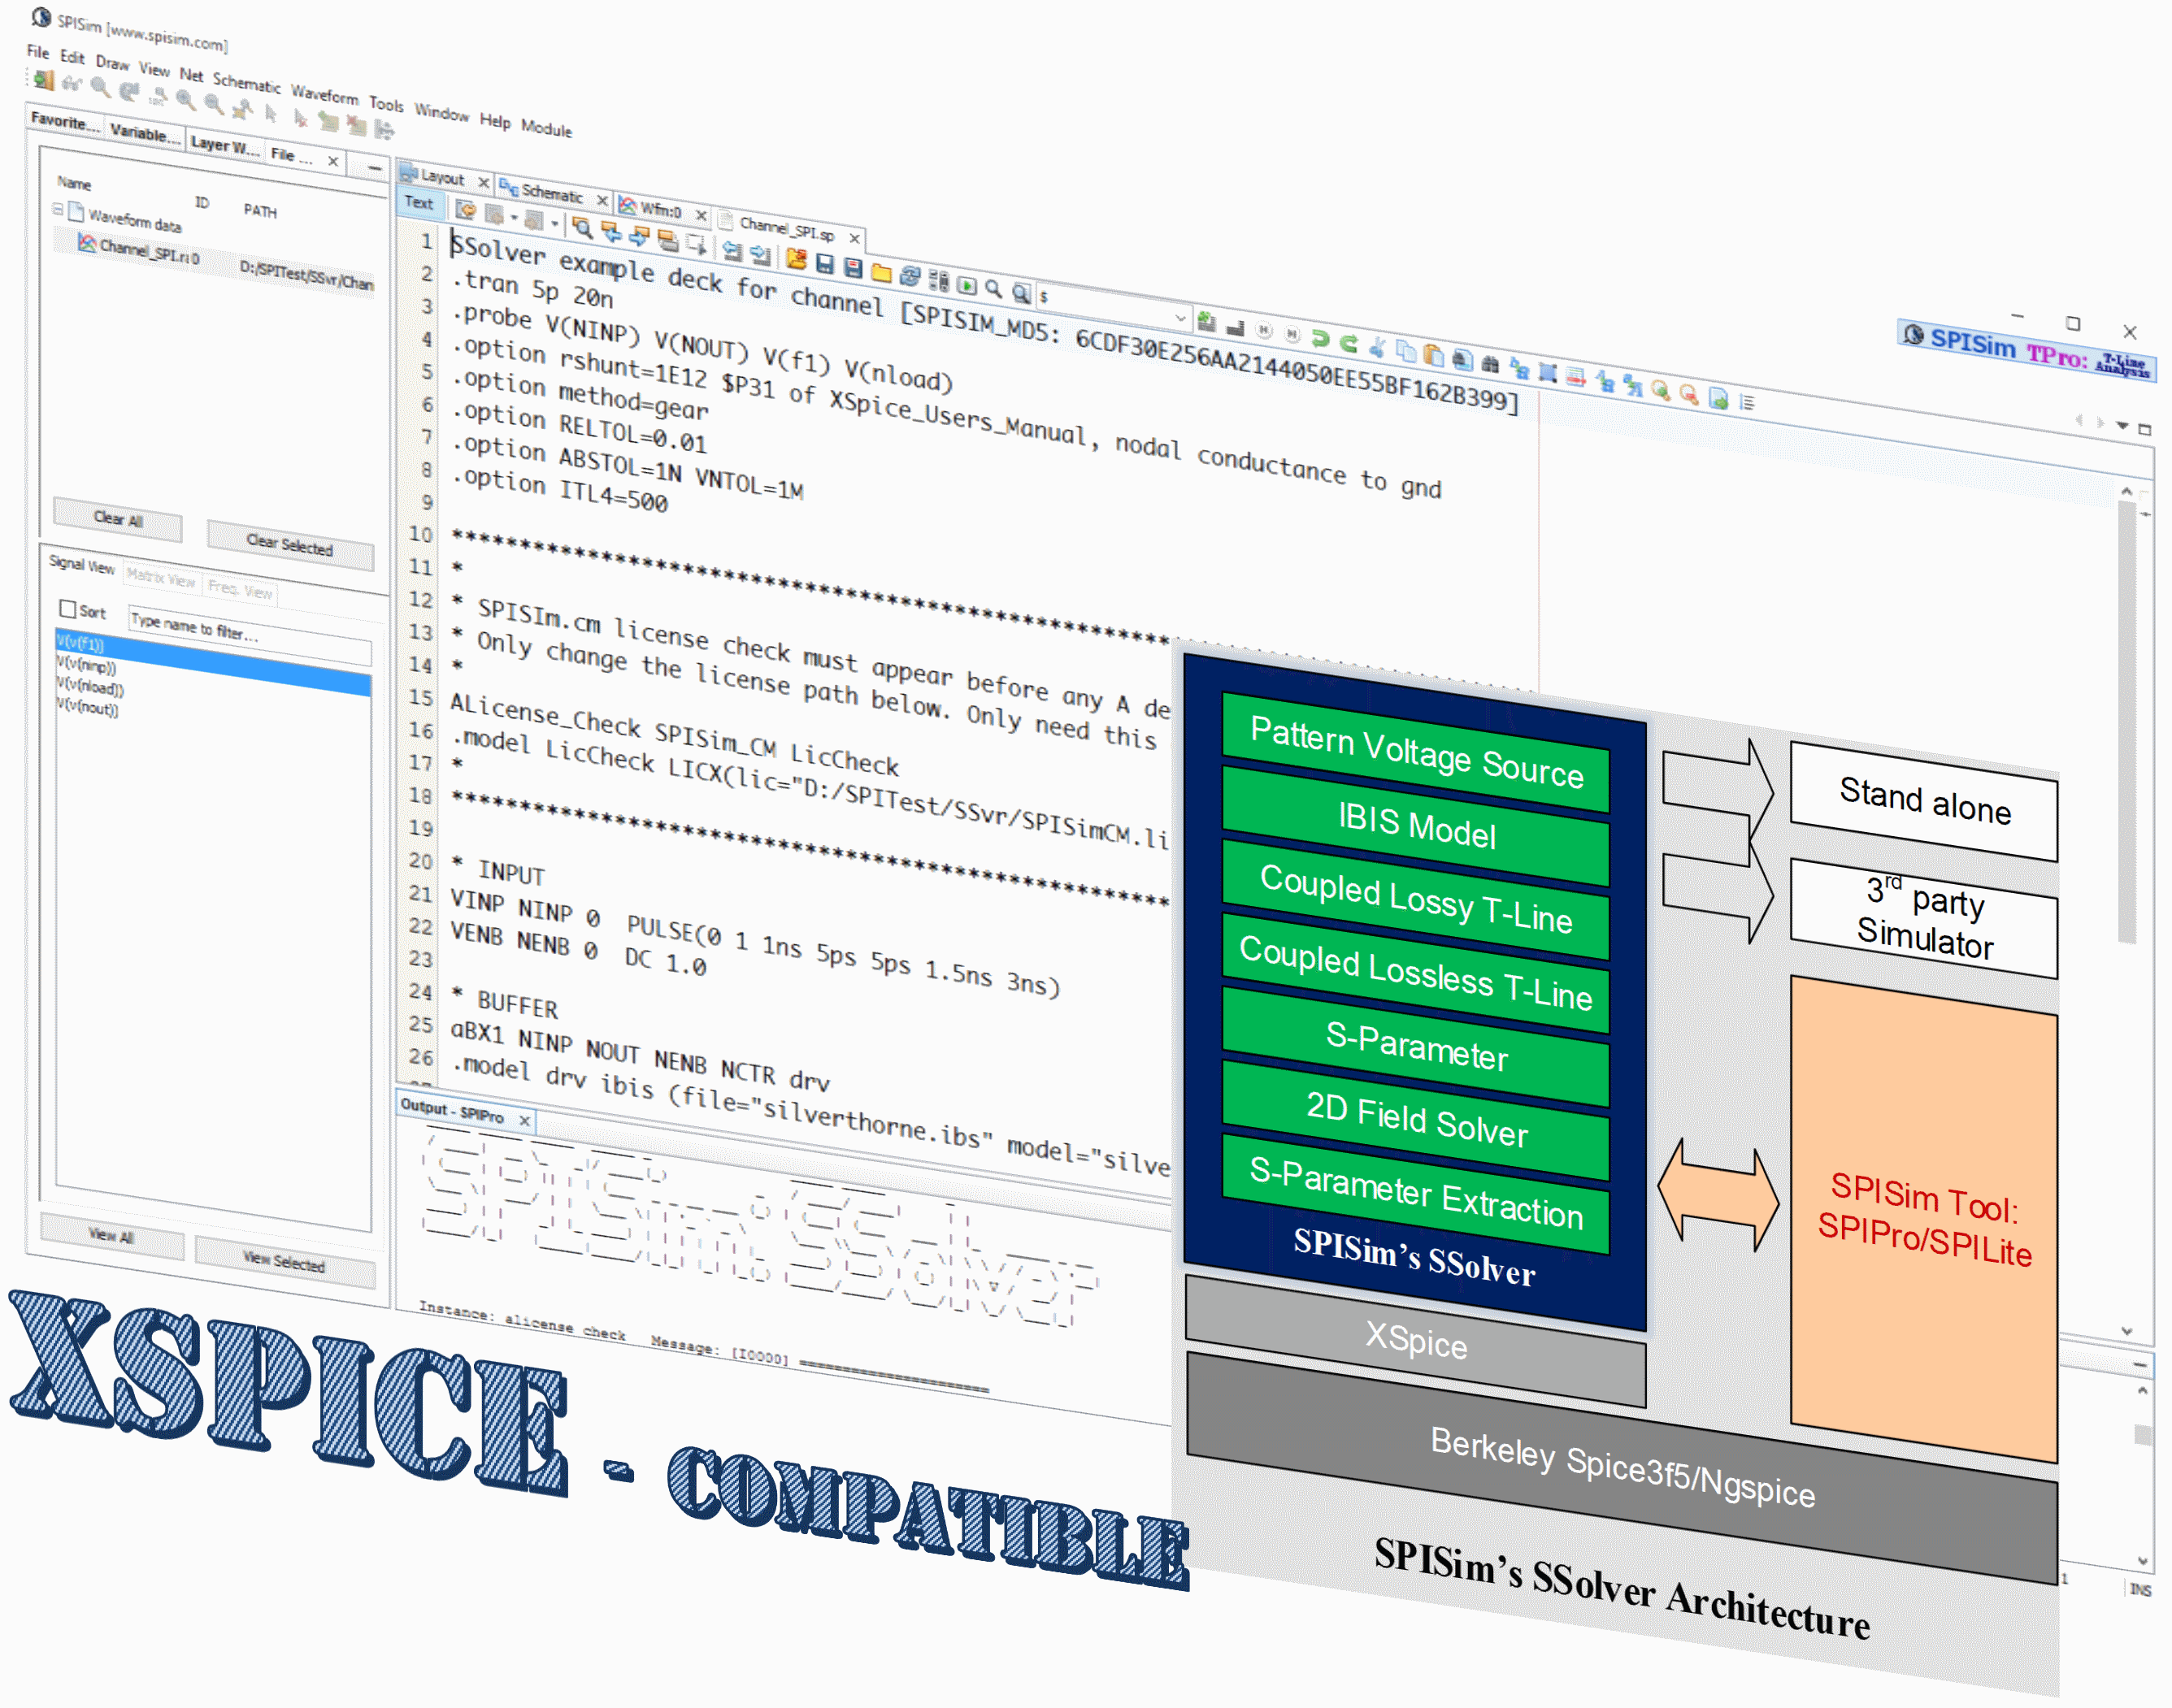Open the tab list dropdown arrow
This screenshot has width=2172, height=1708.
point(2122,426)
